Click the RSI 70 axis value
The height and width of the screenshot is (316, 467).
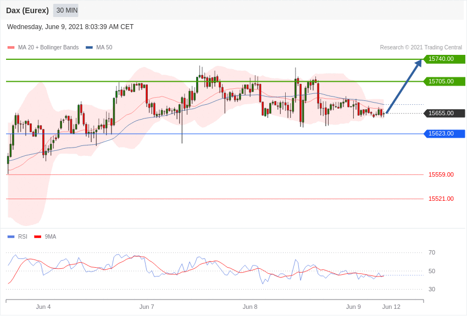432,253
